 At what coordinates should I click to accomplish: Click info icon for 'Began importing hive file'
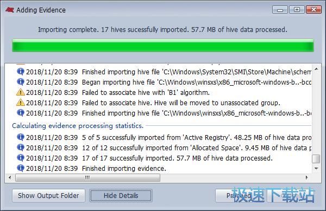[21, 82]
